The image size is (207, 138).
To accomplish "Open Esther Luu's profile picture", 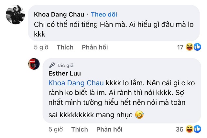I will click(34, 65).
